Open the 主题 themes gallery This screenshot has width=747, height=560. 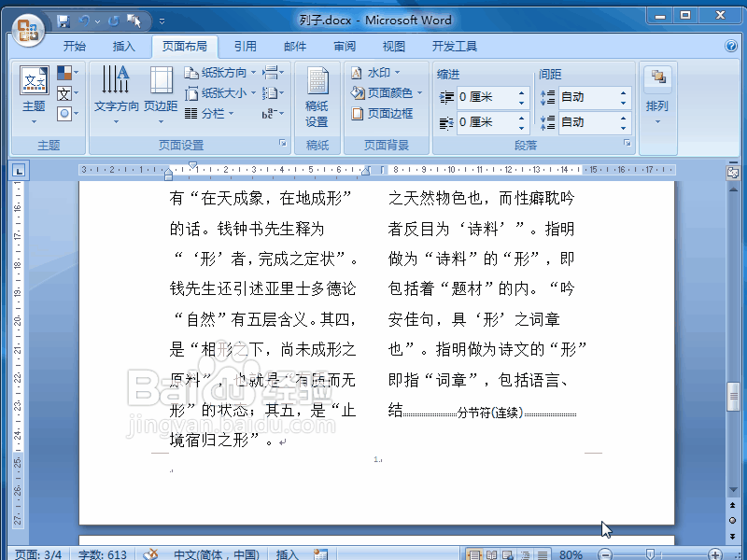point(34,94)
